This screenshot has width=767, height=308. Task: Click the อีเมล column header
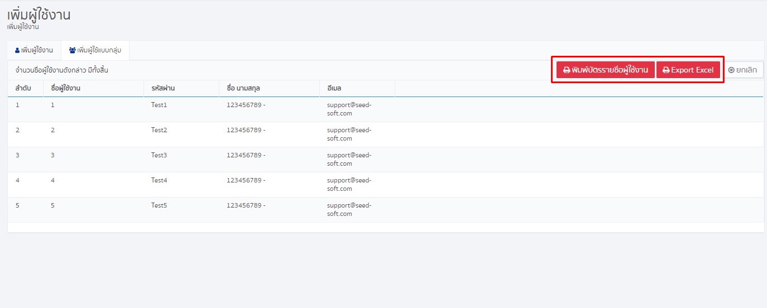(357, 88)
